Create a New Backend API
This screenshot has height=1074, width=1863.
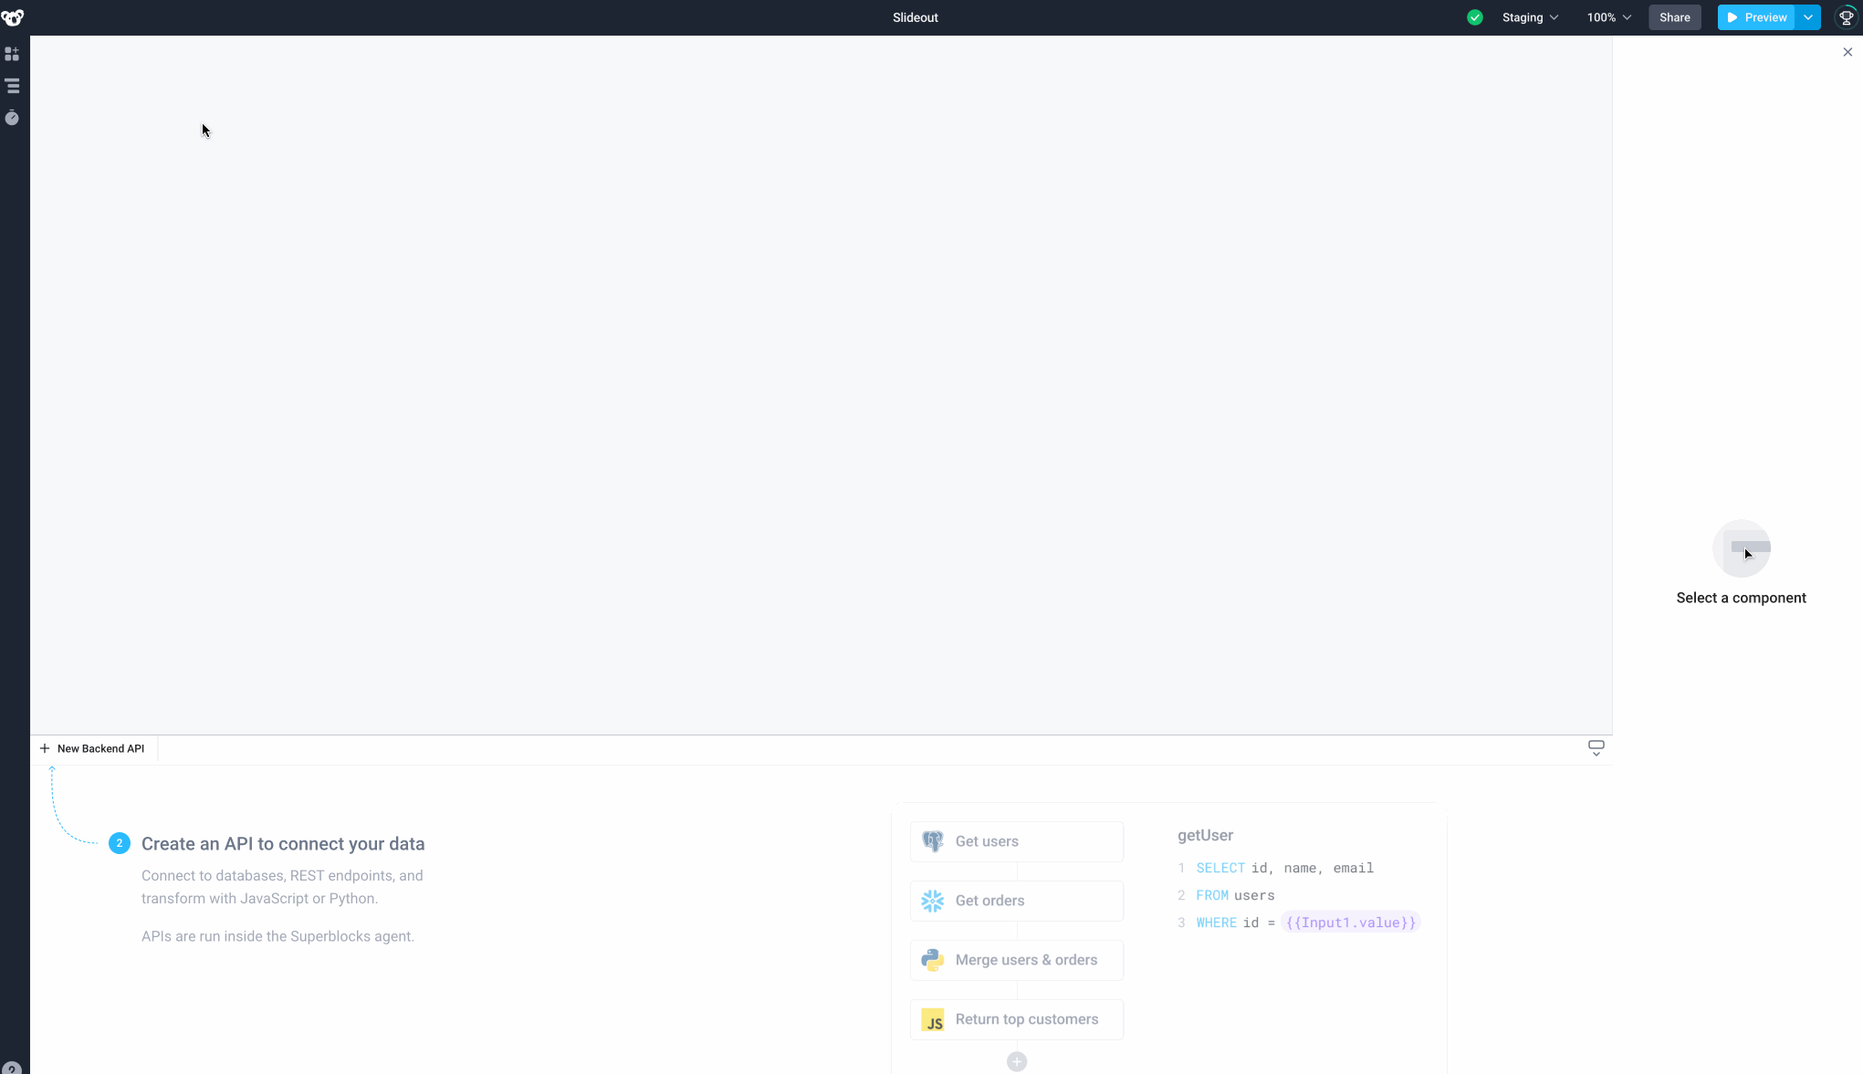click(x=92, y=747)
